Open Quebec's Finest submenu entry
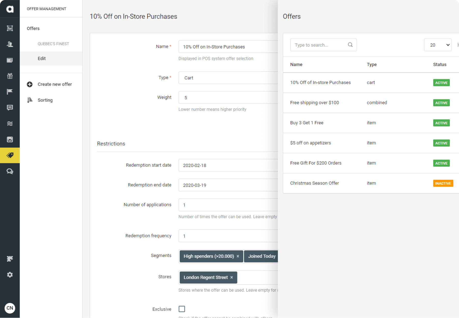 click(53, 44)
